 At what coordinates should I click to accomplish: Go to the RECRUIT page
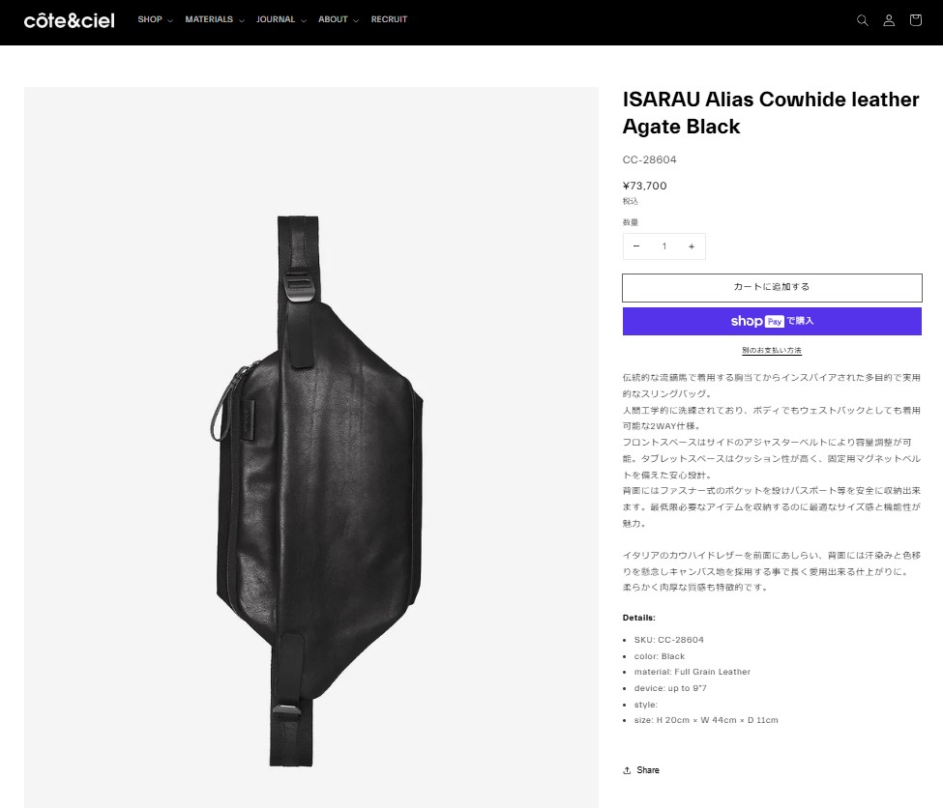pyautogui.click(x=389, y=20)
